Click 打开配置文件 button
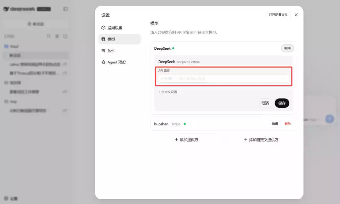 click(278, 15)
